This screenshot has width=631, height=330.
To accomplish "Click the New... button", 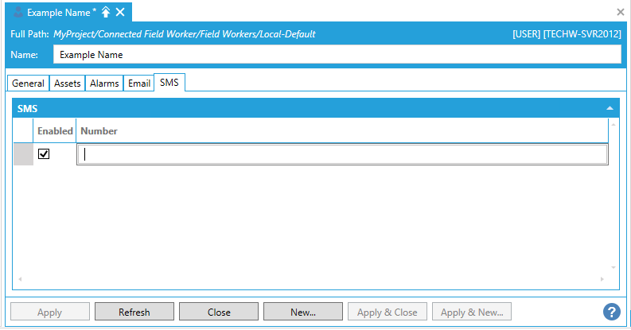I will tap(303, 312).
